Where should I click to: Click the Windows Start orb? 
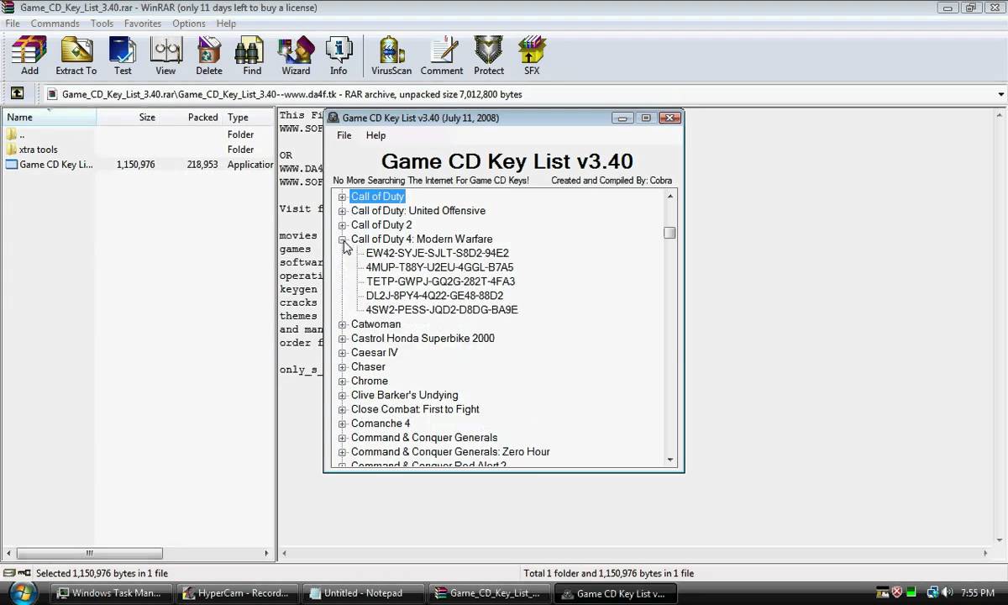click(22, 593)
